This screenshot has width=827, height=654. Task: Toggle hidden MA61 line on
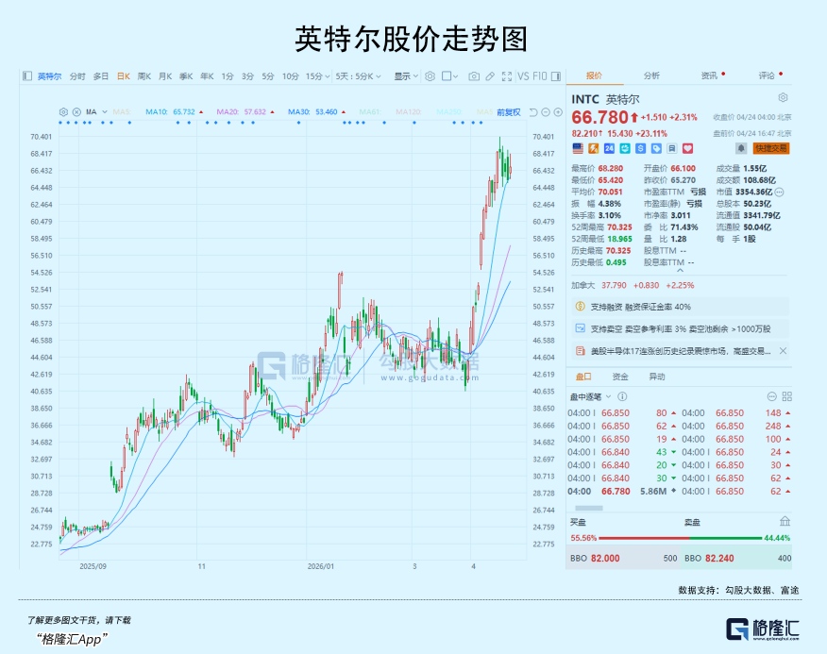click(370, 111)
